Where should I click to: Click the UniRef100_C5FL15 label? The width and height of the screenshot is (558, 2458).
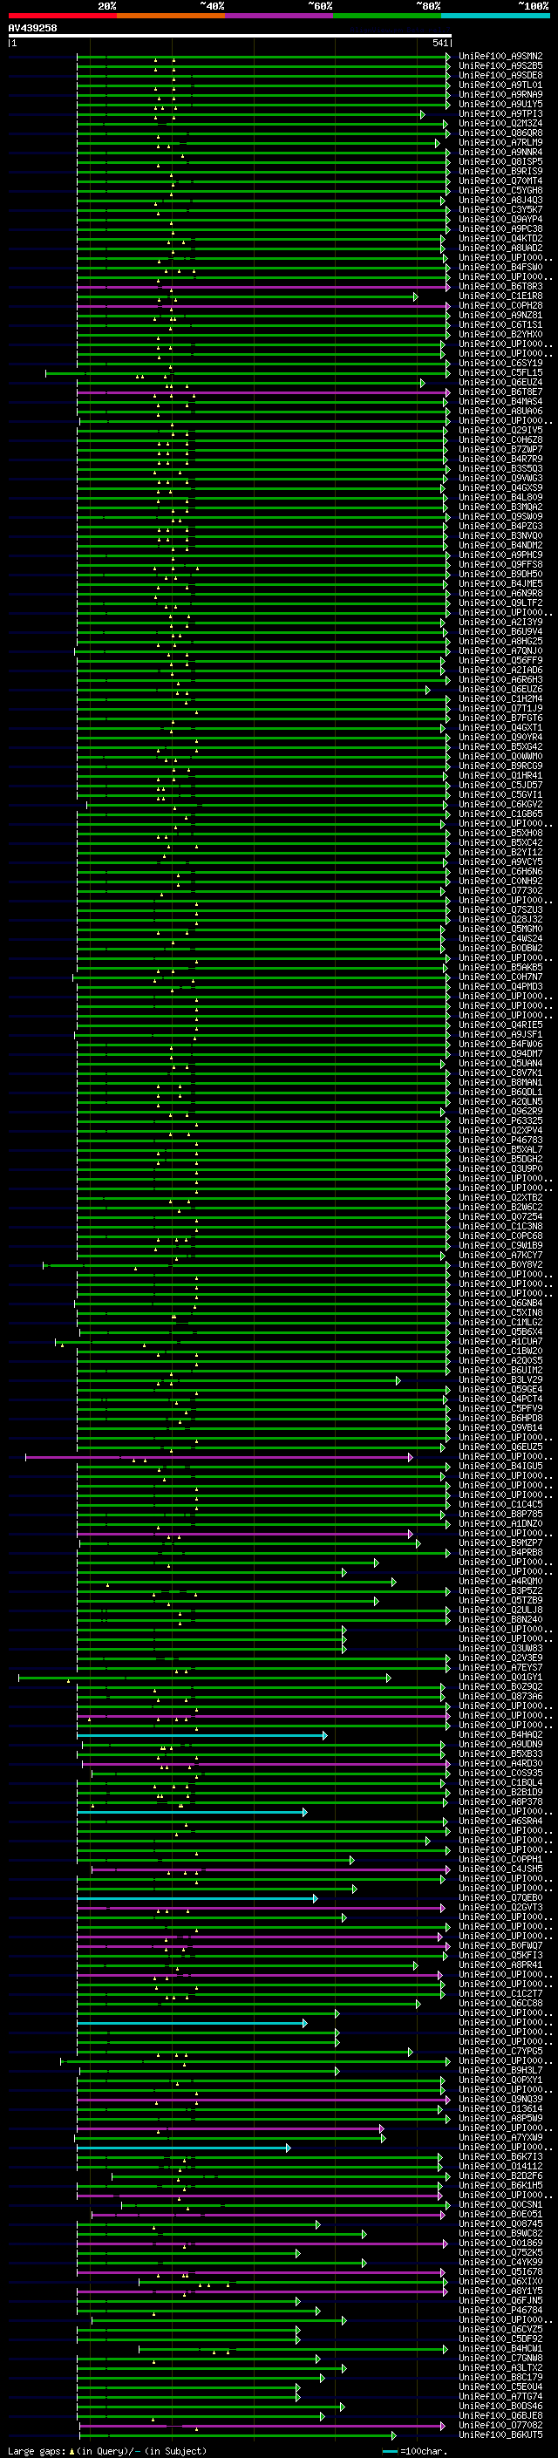500,373
